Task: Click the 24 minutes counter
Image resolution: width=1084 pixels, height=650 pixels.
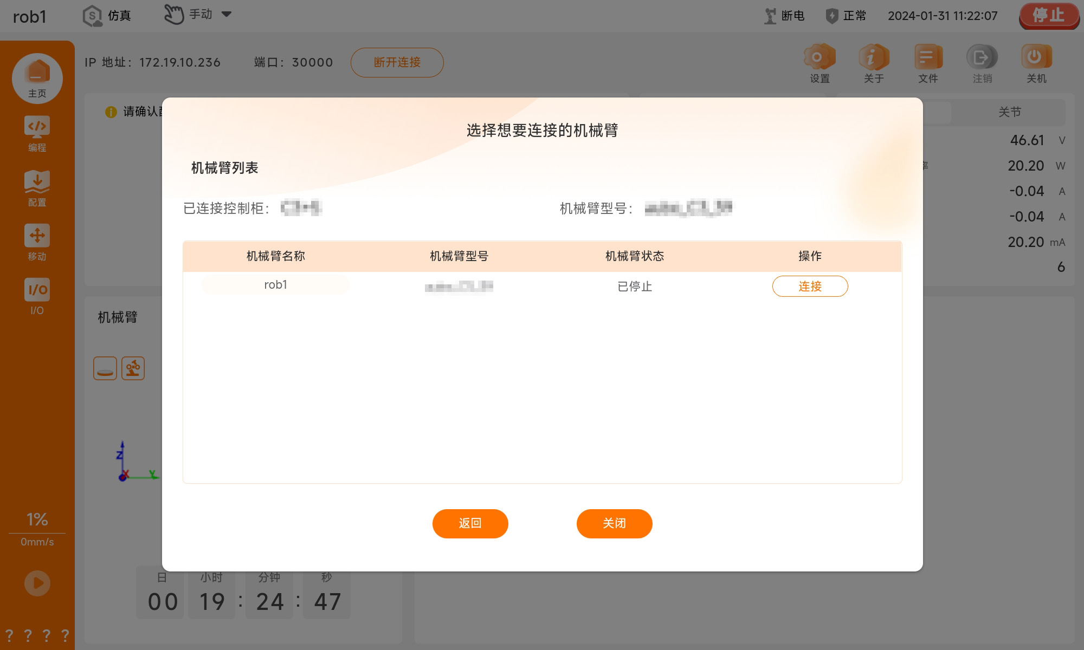Action: (269, 602)
